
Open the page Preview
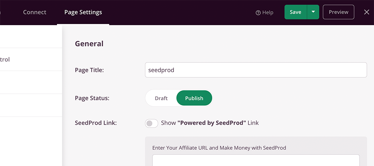(x=339, y=12)
